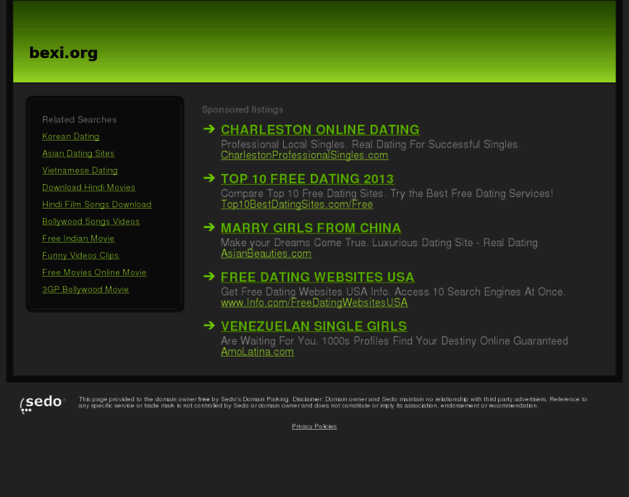Open 3GP Bollywood Movie link
The width and height of the screenshot is (629, 497).
(x=85, y=289)
